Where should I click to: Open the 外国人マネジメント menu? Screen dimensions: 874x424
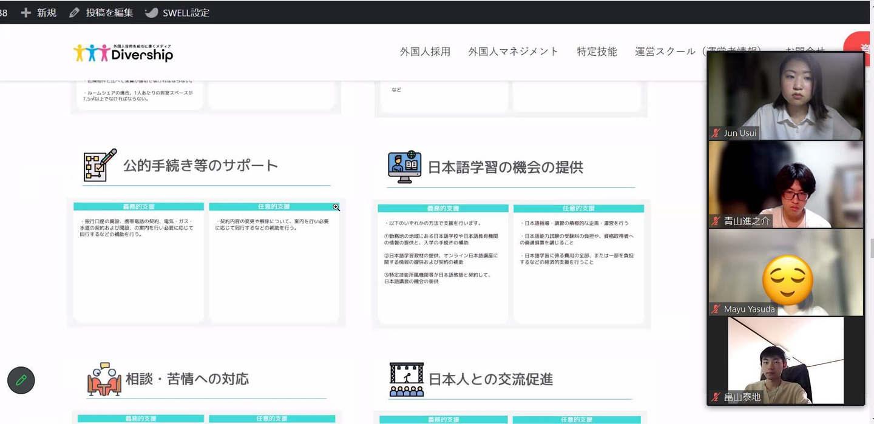pyautogui.click(x=513, y=52)
